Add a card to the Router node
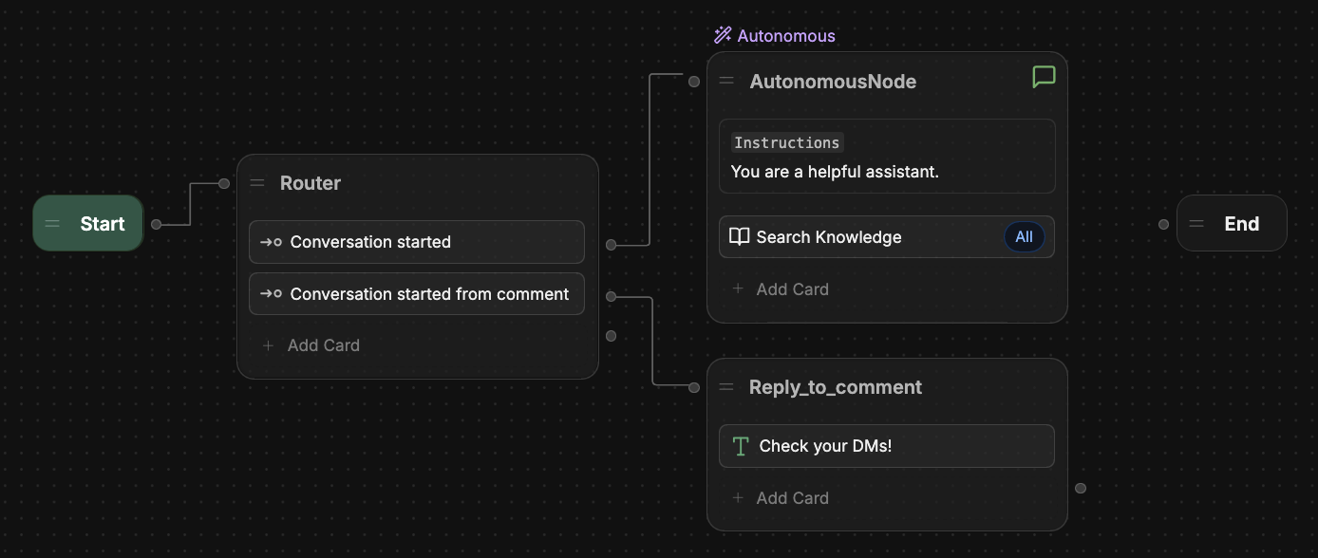 [x=311, y=345]
